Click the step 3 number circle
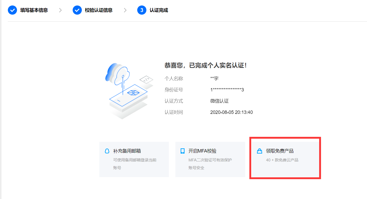 (142, 10)
